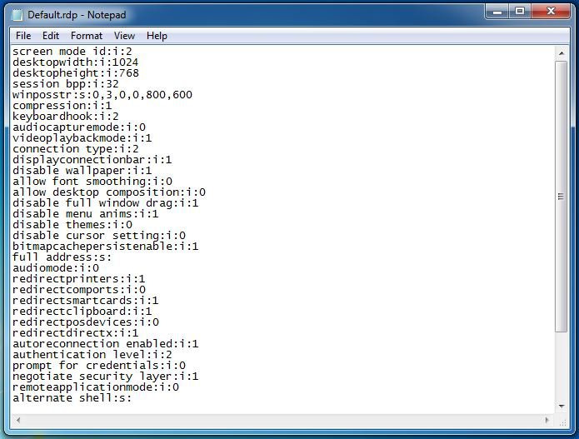Open the Edit menu

(51, 36)
